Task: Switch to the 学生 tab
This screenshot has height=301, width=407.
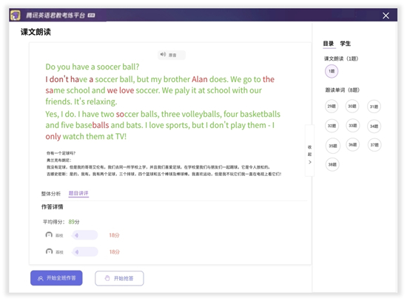Action: (x=346, y=44)
